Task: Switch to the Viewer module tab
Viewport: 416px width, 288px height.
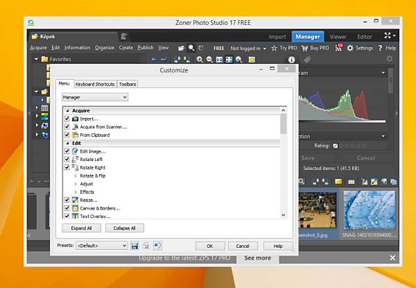Action: pos(338,37)
